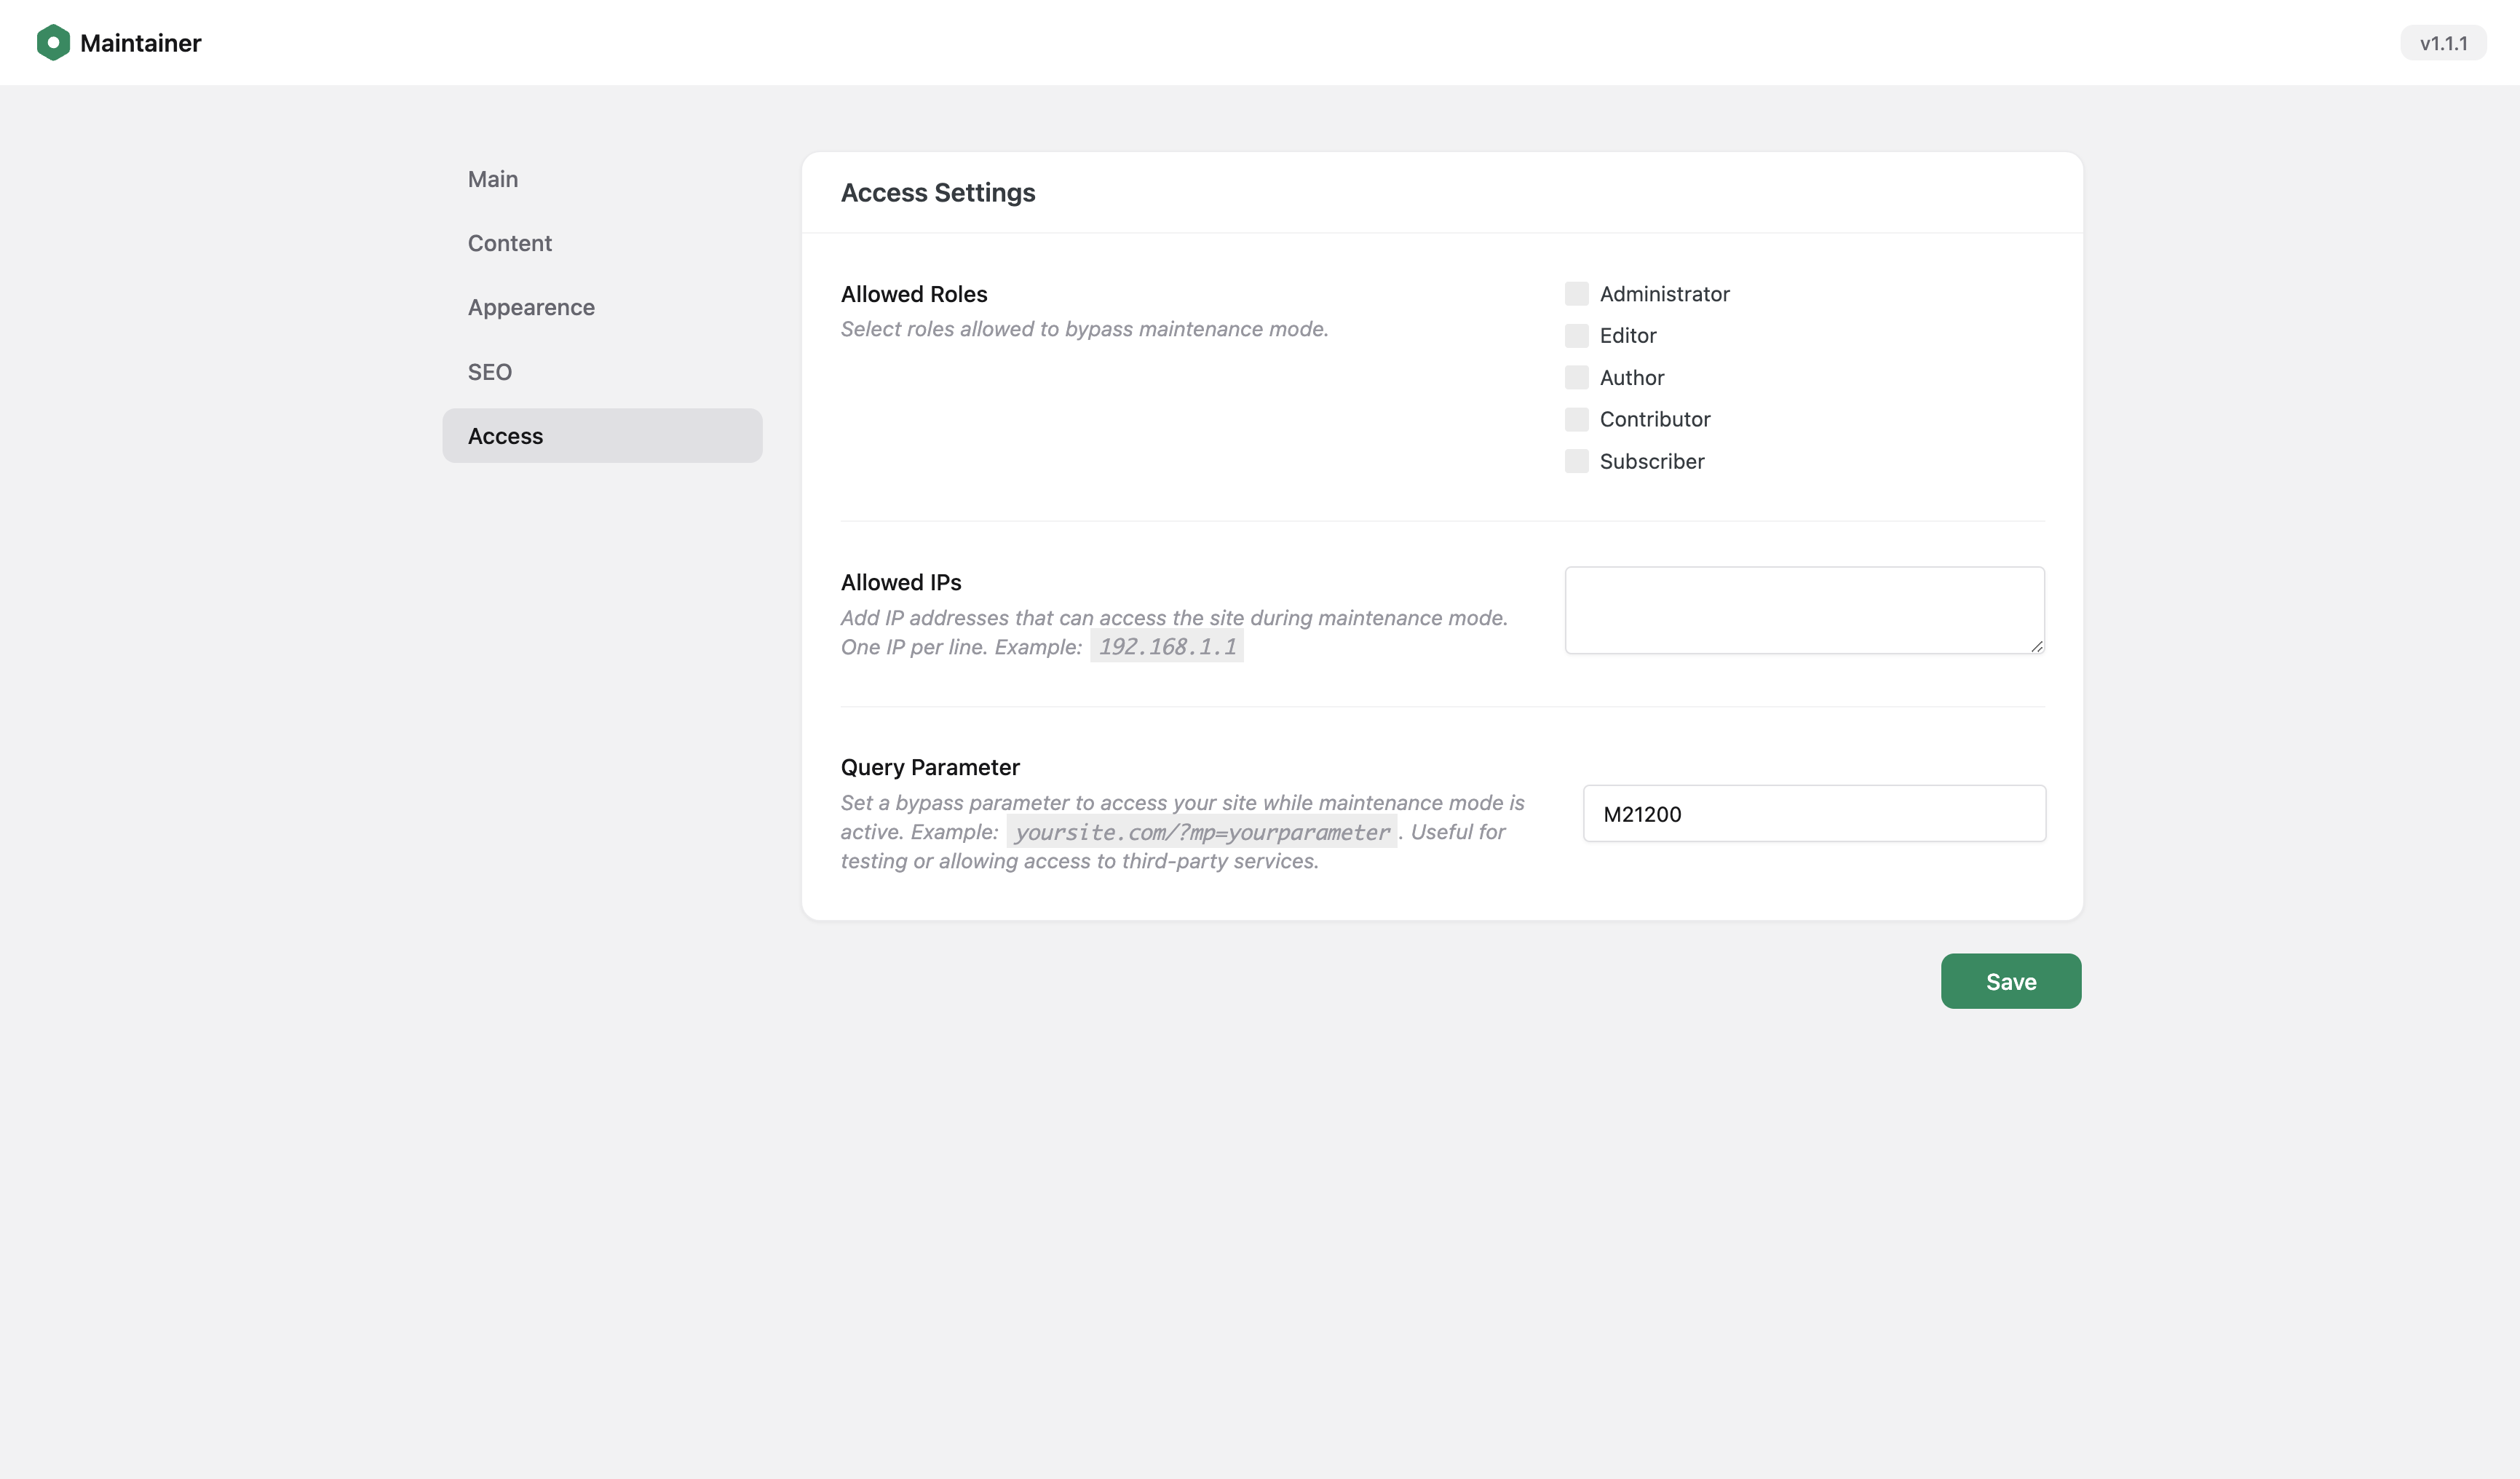Go to the Appearence section
2520x1479 pixels.
tap(531, 307)
